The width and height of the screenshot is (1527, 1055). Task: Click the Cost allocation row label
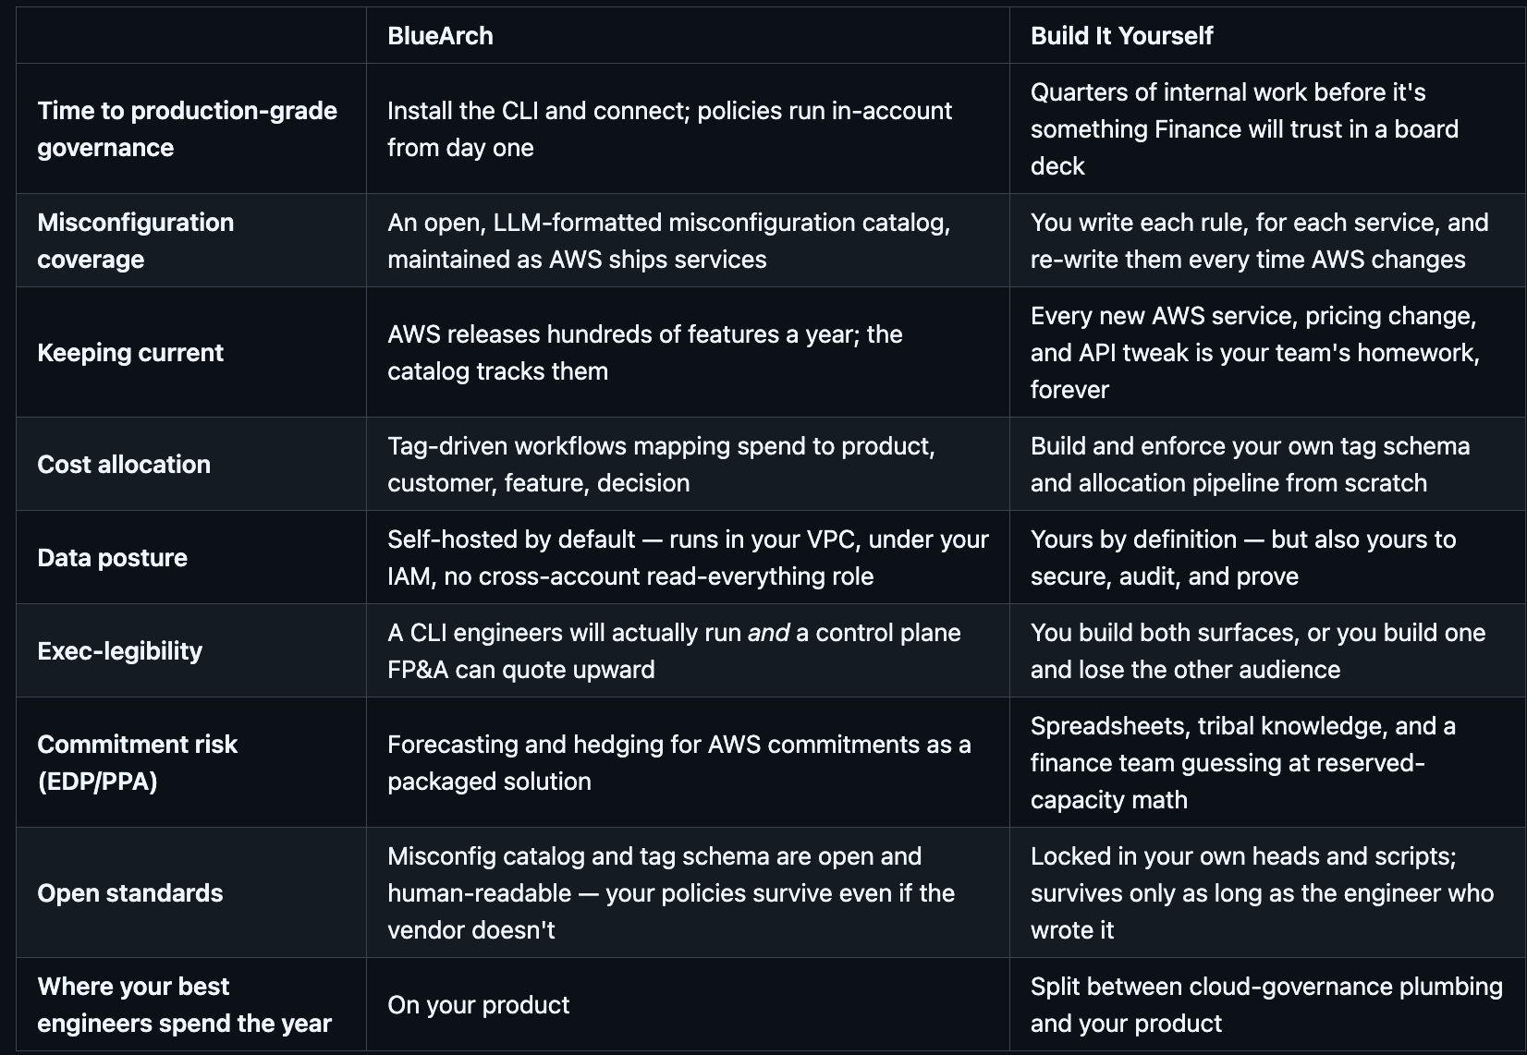tap(124, 464)
